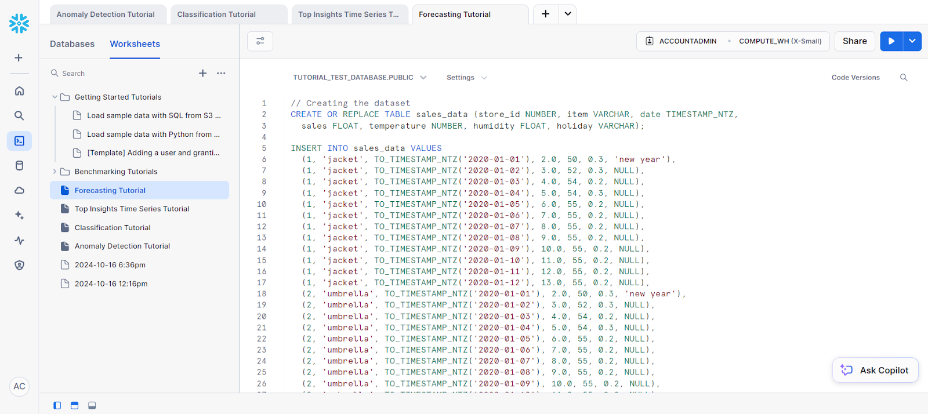
Task: Open the worksheet filter sliders icon
Action: pyautogui.click(x=260, y=41)
